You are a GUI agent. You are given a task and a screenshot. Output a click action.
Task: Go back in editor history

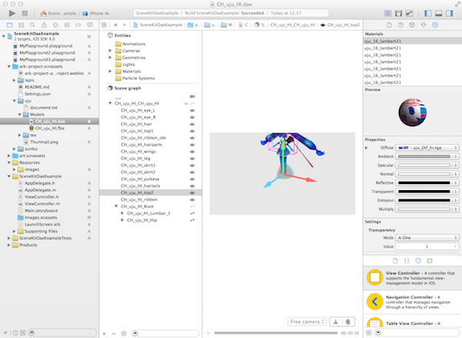coord(115,25)
